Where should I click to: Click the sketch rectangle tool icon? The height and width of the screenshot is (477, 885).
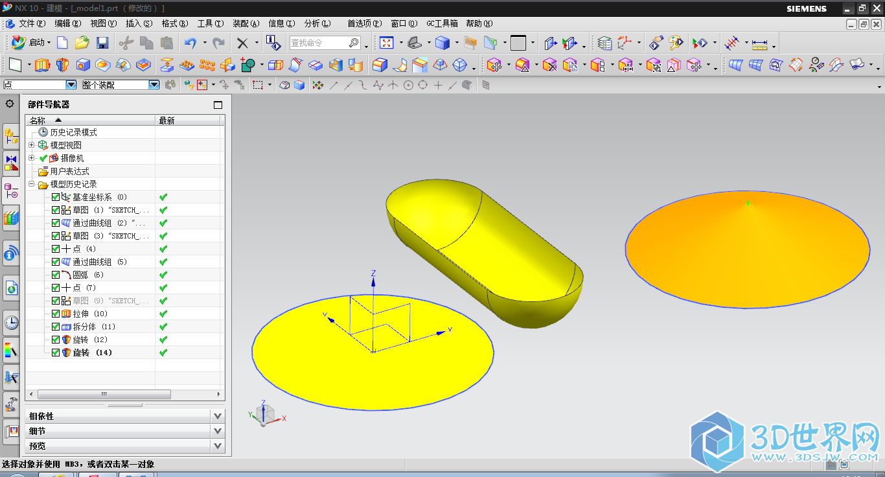pos(14,65)
